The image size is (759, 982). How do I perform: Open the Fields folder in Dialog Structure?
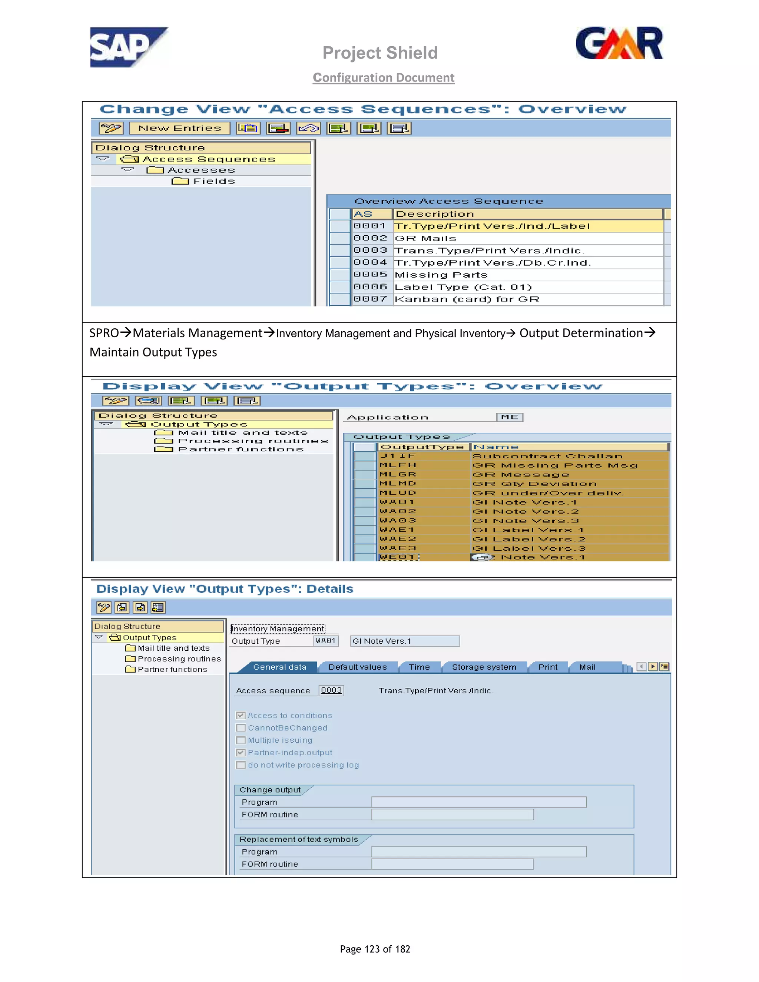pos(180,181)
